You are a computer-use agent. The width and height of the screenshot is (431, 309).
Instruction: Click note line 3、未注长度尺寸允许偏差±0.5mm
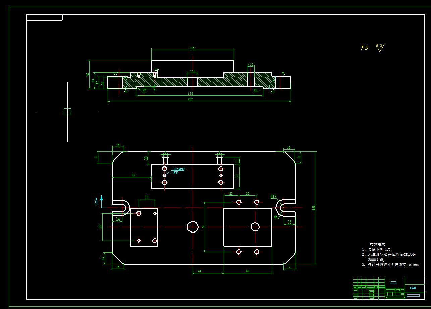(x=391, y=265)
